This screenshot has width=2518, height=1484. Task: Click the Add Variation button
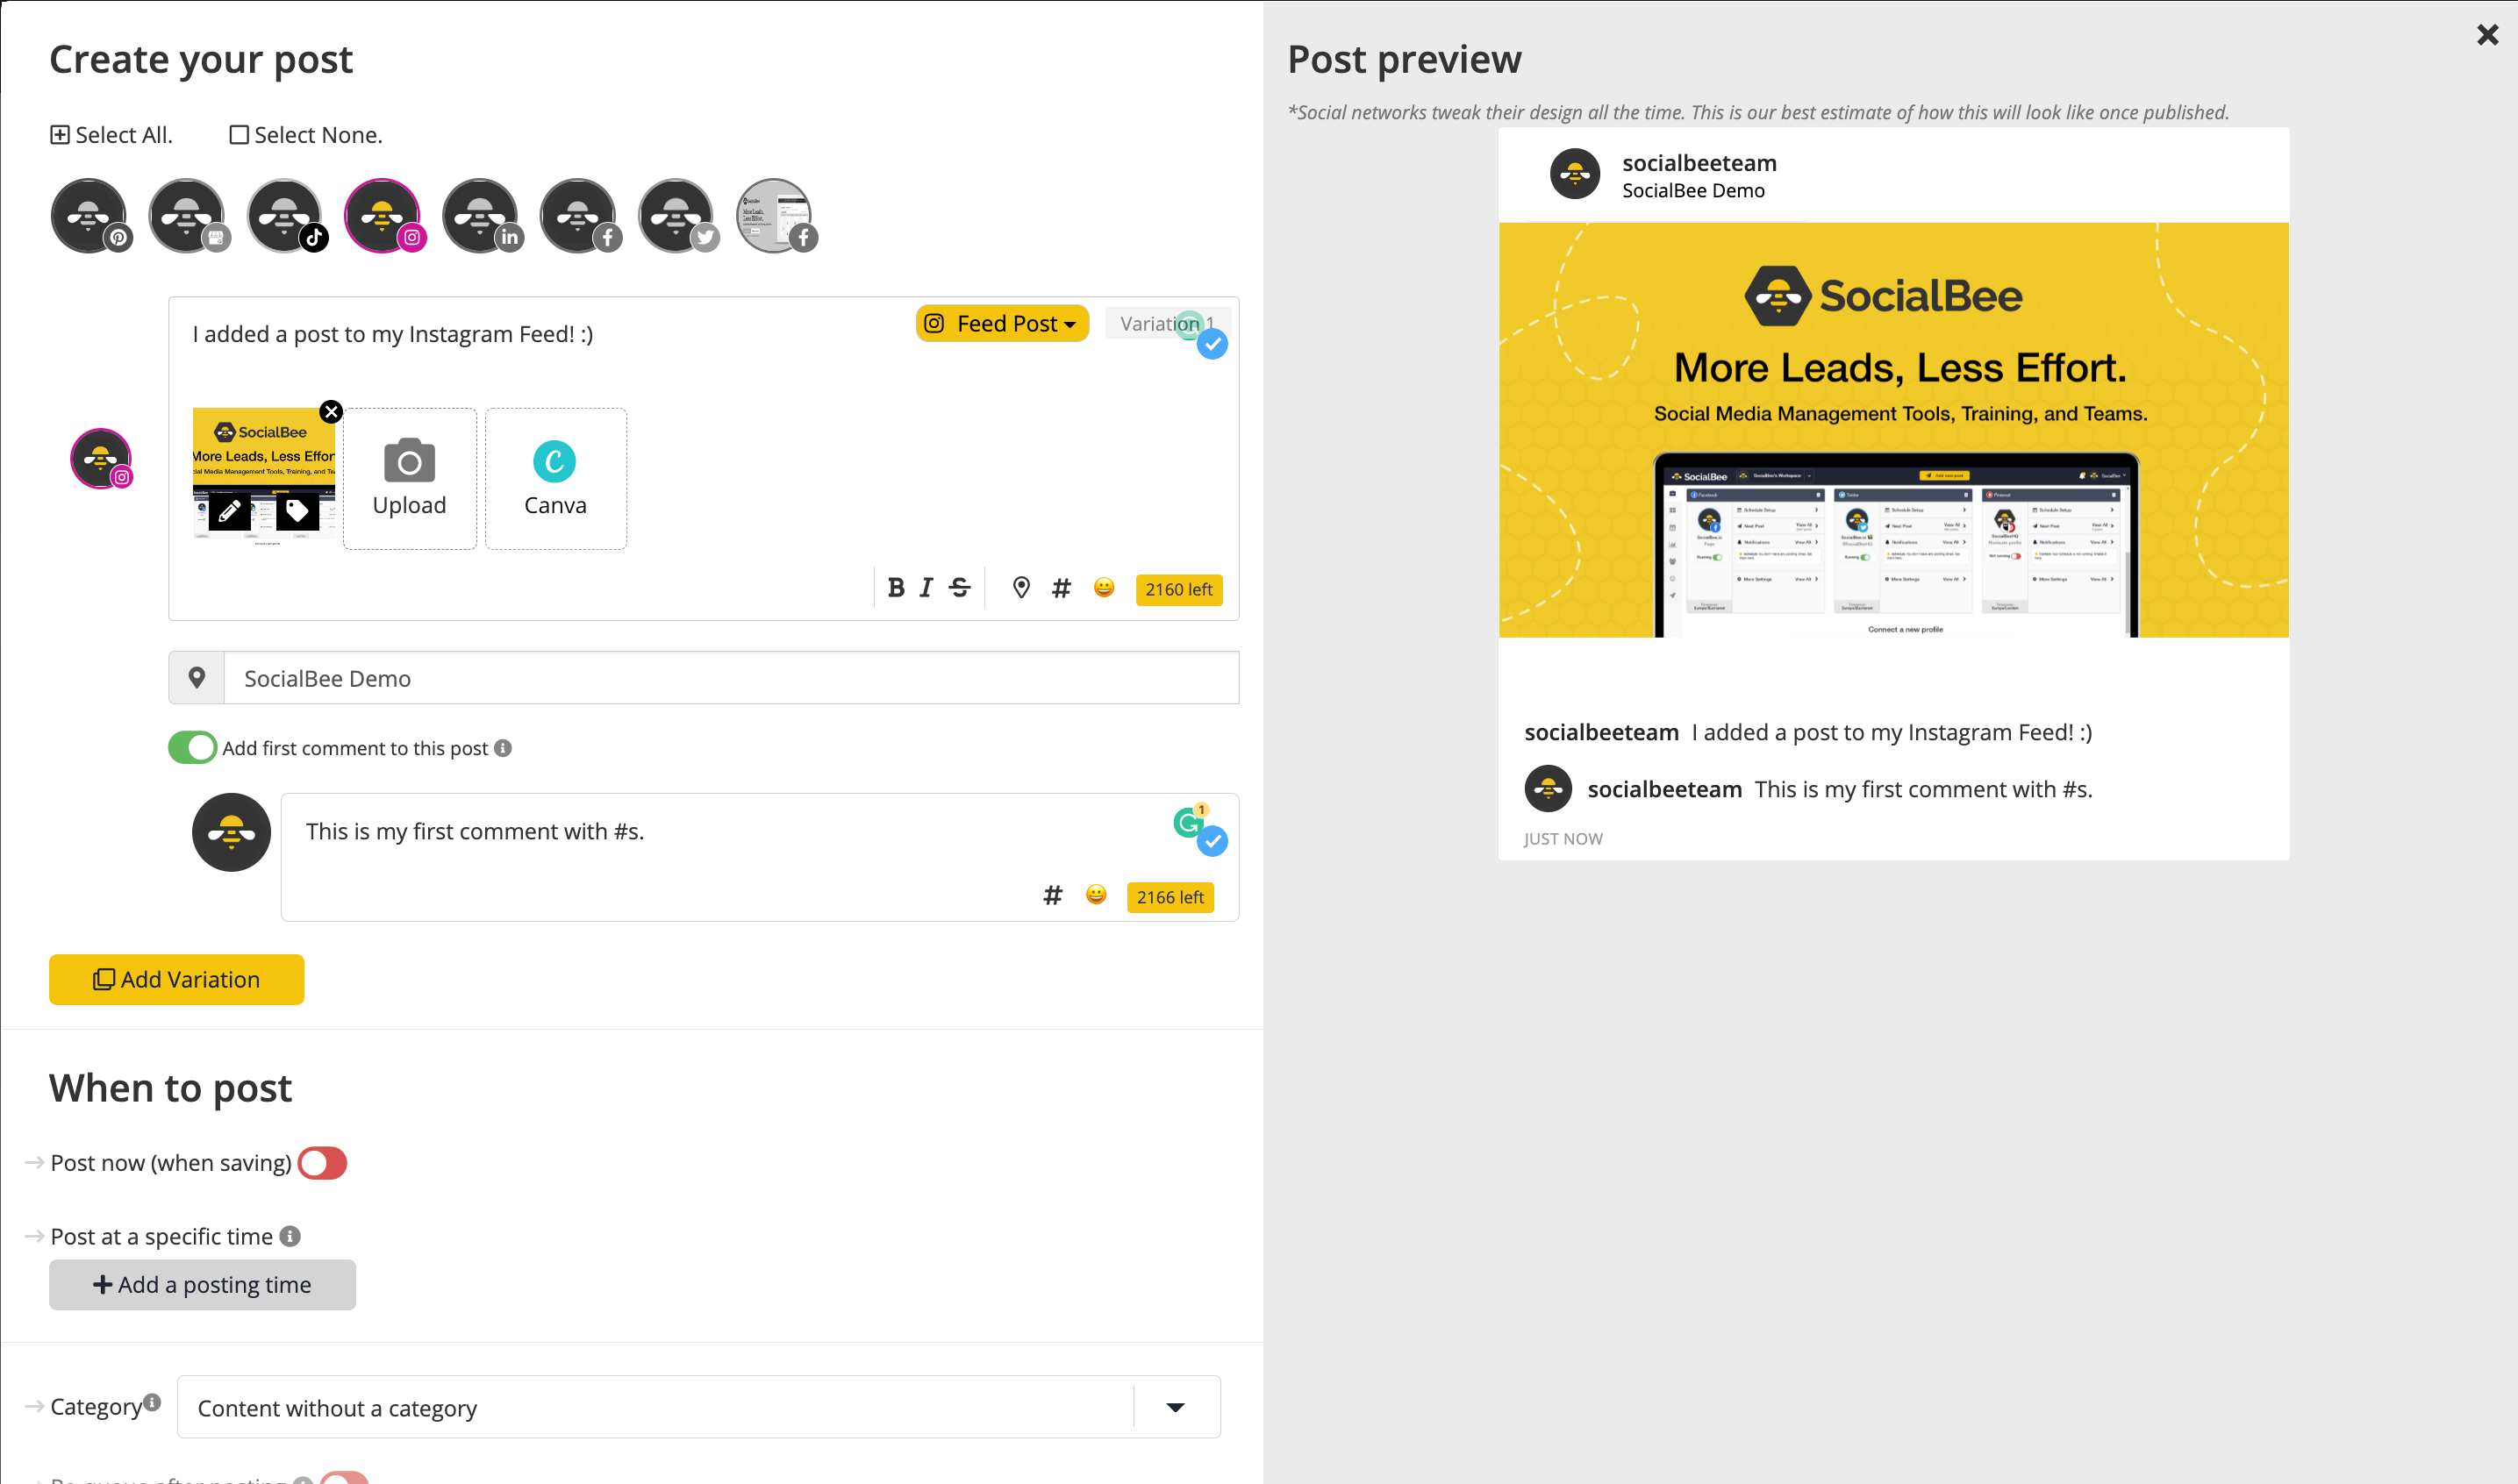click(175, 979)
